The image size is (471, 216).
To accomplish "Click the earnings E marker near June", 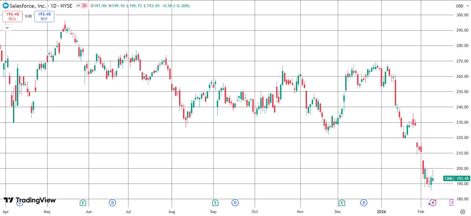I will click(83, 203).
